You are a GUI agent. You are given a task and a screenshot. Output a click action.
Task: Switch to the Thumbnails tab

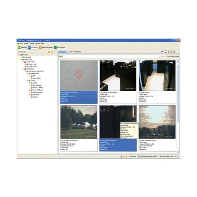pos(62,52)
